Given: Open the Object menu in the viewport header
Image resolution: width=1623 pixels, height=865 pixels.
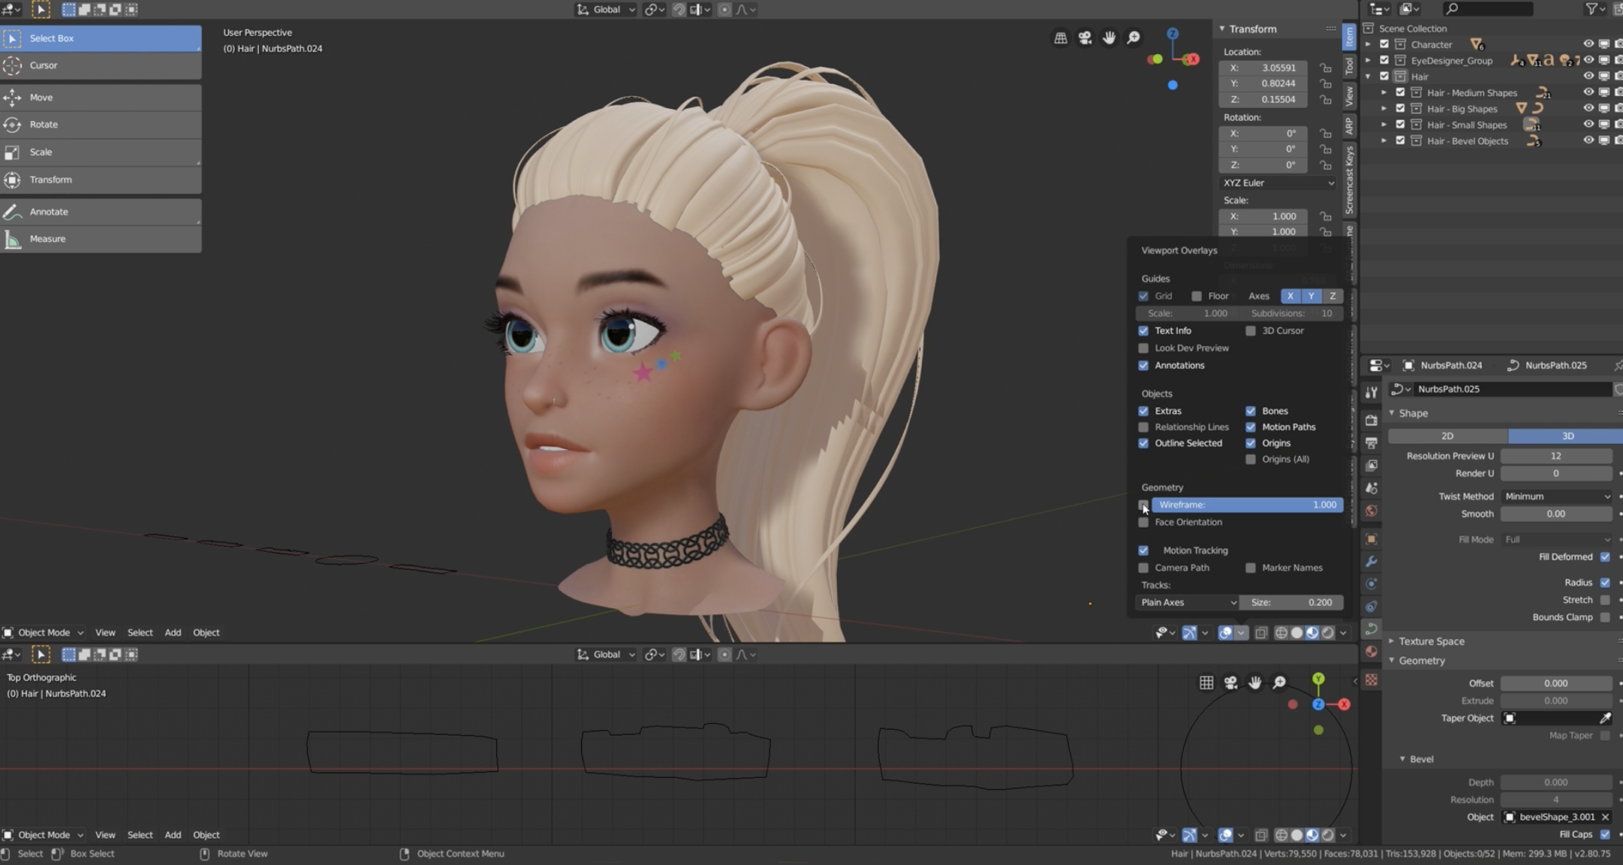Looking at the screenshot, I should [206, 632].
